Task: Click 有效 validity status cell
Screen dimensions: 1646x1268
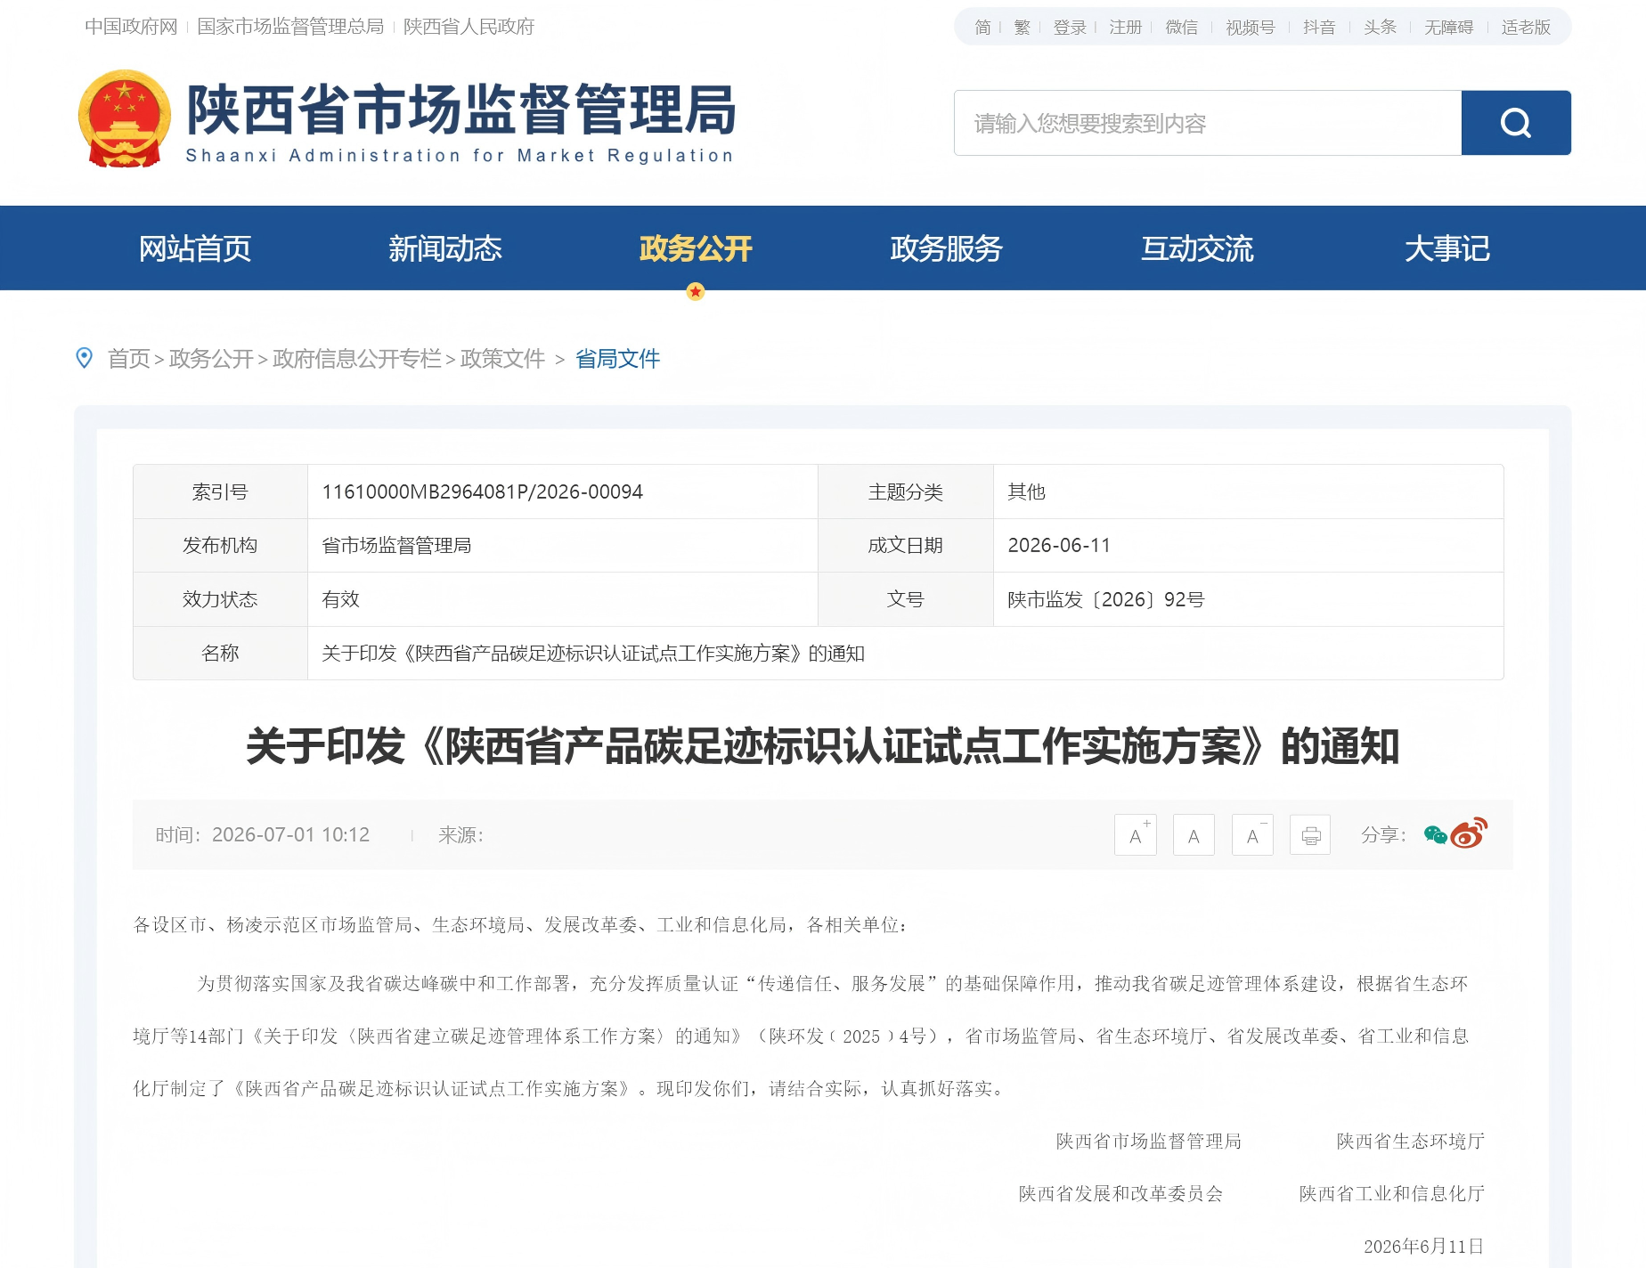Action: 340,599
